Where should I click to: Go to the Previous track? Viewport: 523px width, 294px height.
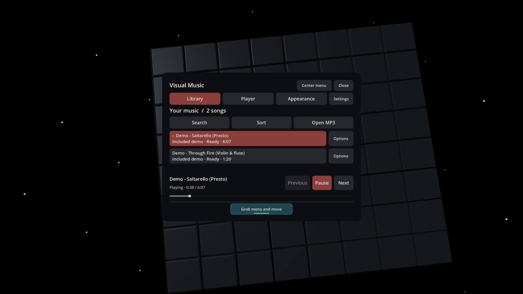[297, 183]
